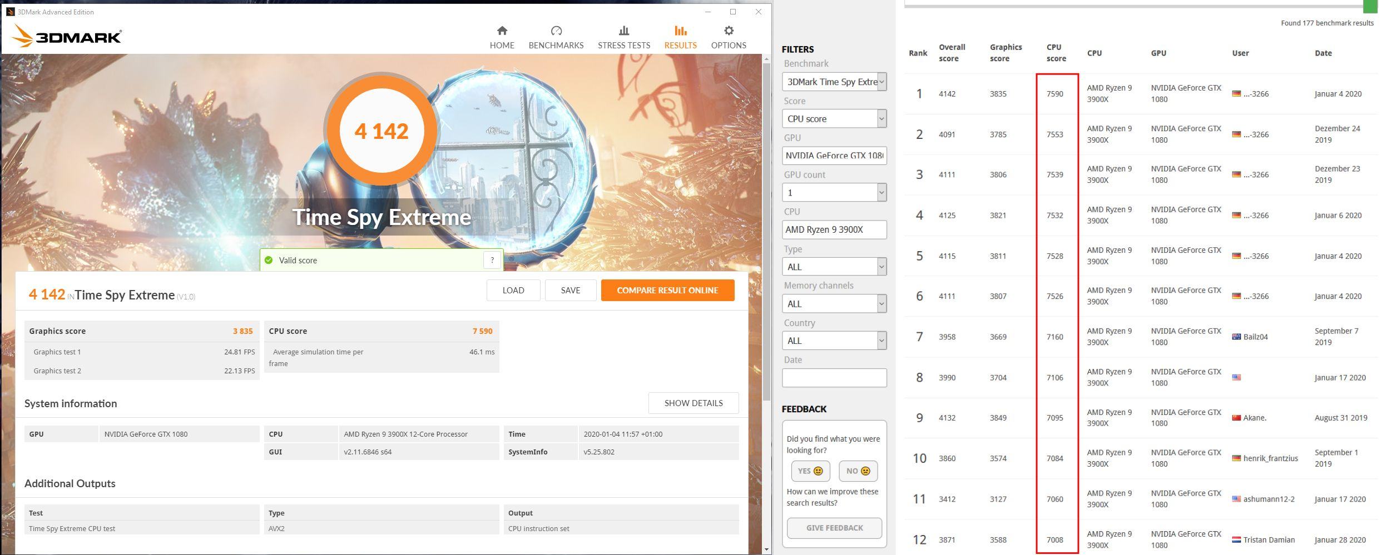Screen dimensions: 1387x555
Task: Click the CPU filter input field
Action: tap(834, 229)
